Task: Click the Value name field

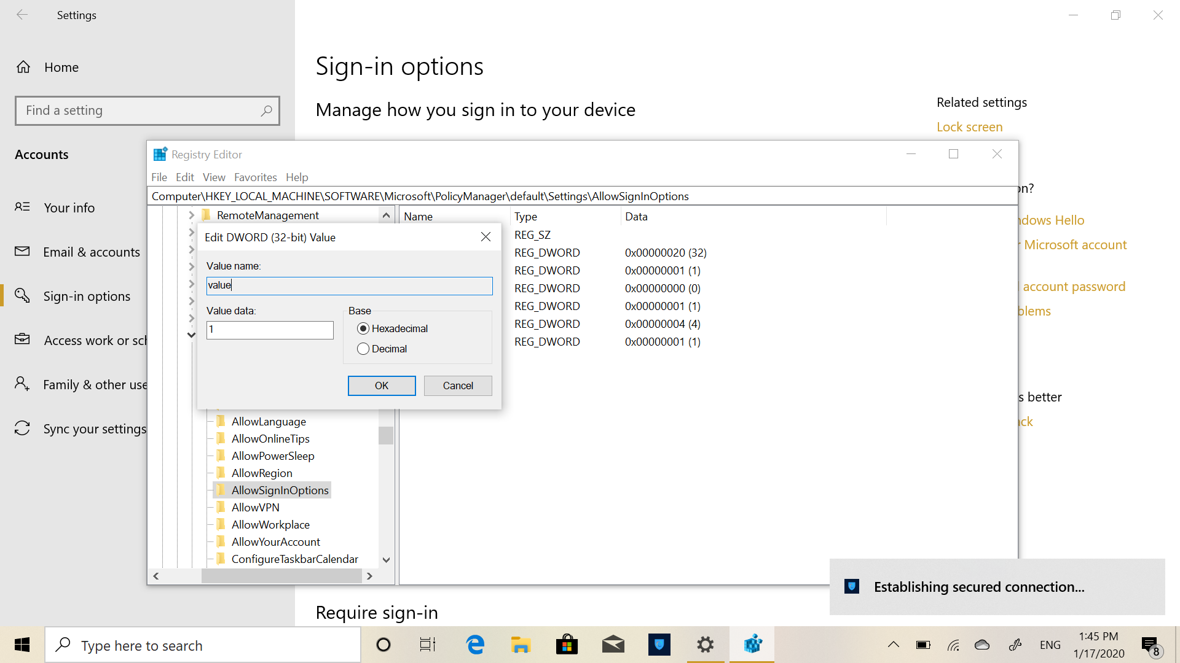Action: tap(349, 285)
